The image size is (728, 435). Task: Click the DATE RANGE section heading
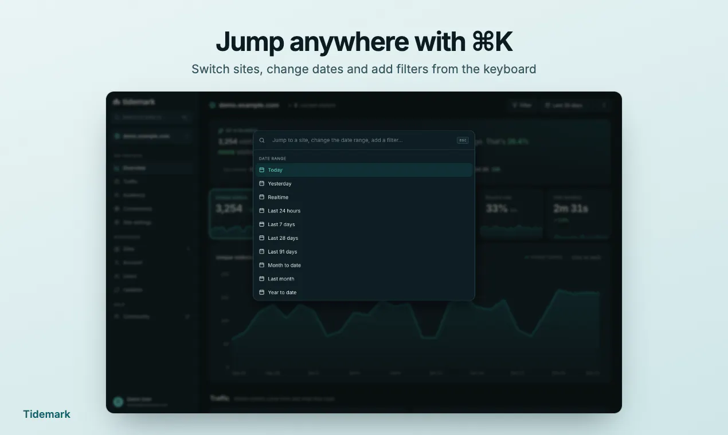tap(272, 159)
